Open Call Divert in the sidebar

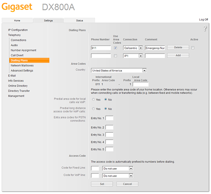pyautogui.click(x=17, y=55)
